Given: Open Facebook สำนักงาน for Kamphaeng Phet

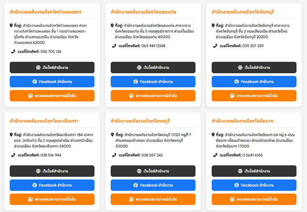Looking at the screenshot, I should (52, 82).
